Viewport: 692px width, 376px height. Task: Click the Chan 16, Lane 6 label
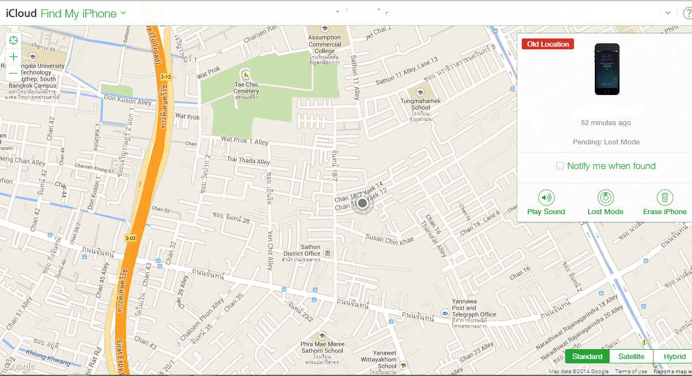point(480,223)
